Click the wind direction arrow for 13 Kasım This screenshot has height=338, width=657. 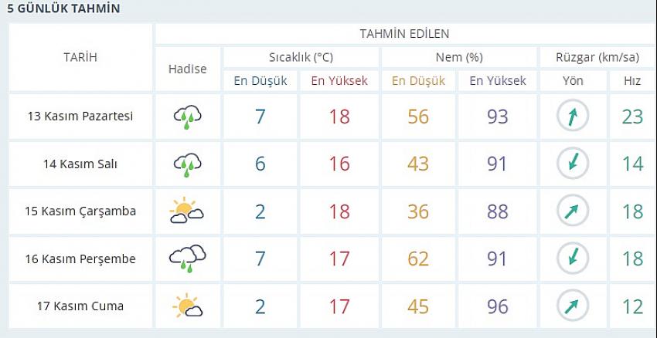tap(573, 117)
